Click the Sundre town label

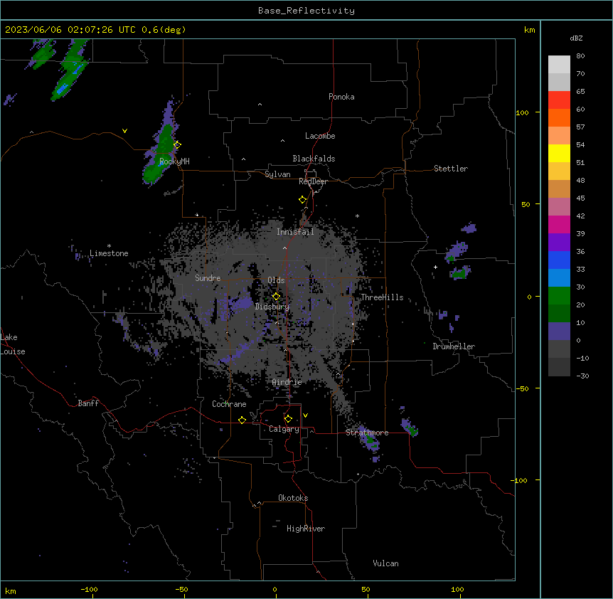[x=208, y=278]
